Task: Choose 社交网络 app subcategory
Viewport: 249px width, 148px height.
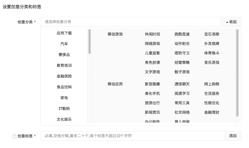Action: (182, 112)
